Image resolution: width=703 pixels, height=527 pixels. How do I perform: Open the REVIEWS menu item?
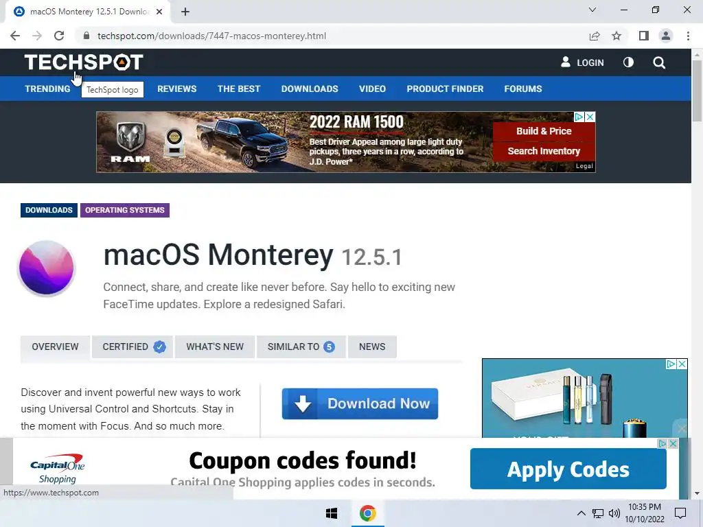(x=176, y=89)
